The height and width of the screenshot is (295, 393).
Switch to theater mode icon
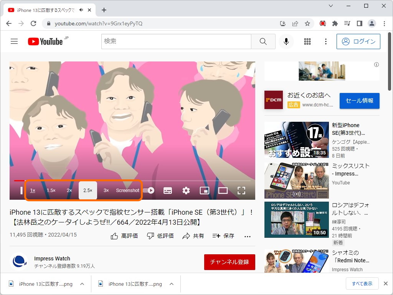point(223,190)
